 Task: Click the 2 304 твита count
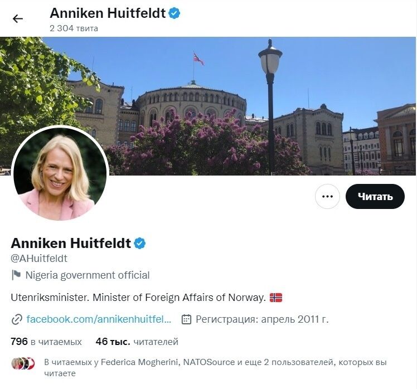74,28
